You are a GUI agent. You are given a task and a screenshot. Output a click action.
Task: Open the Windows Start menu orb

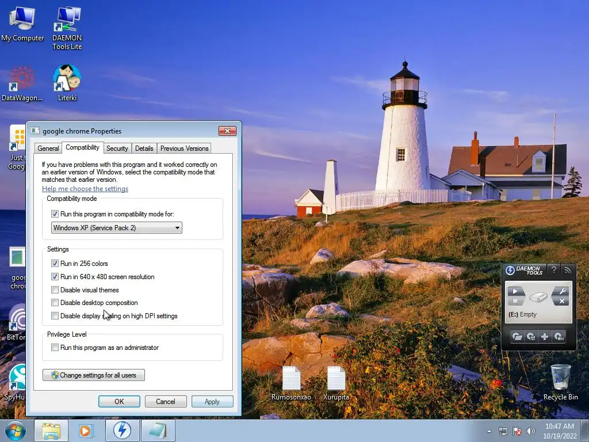click(x=16, y=430)
